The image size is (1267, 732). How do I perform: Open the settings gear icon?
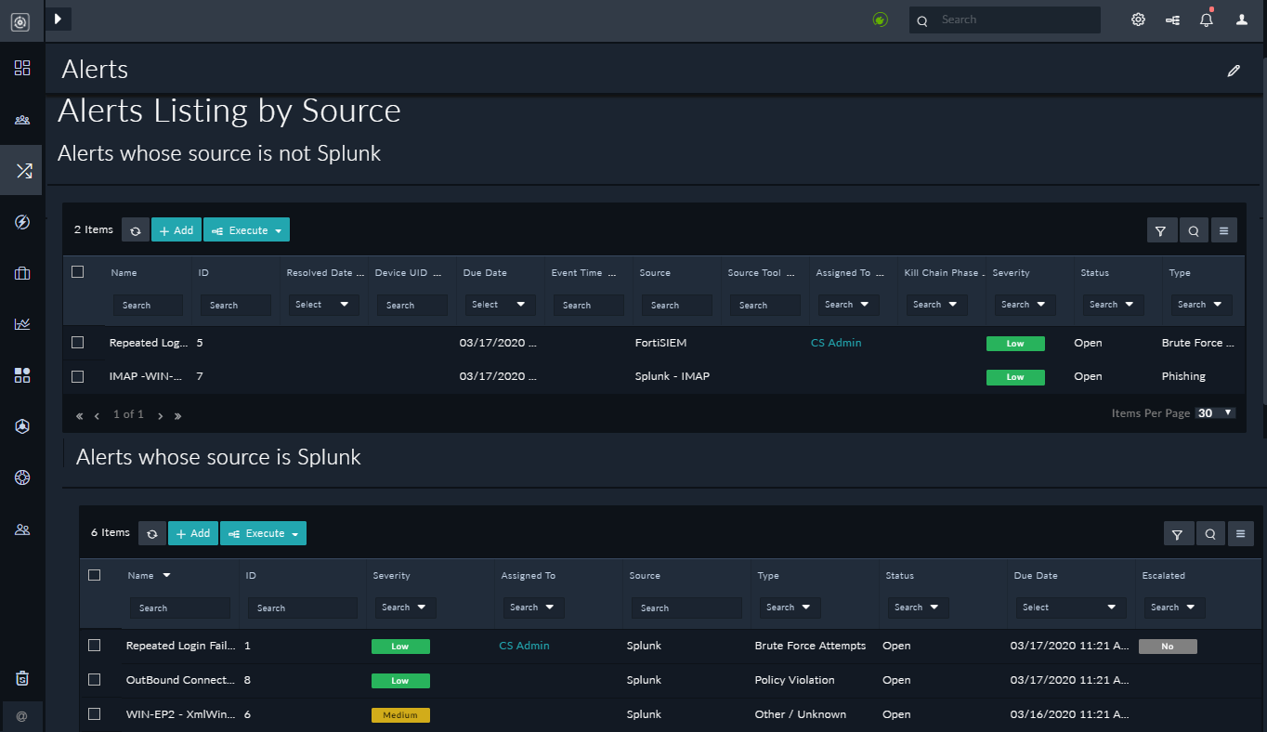(1138, 20)
